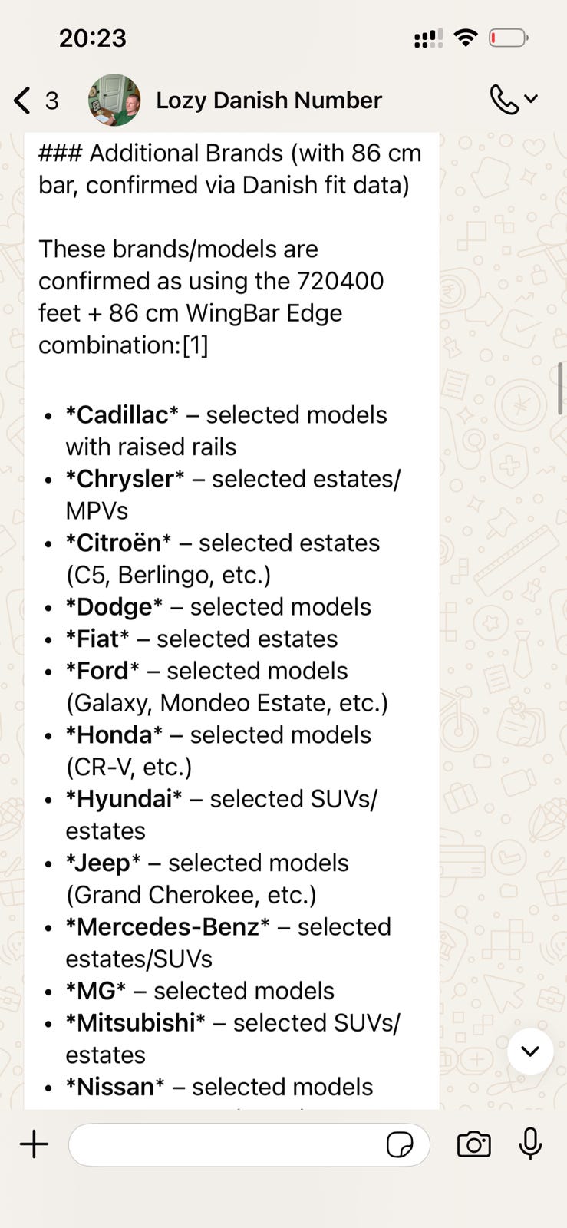567x1228 pixels.
Task: Click the chat scrollbar indicator
Action: click(561, 388)
